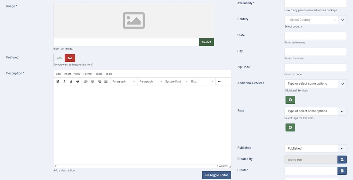Click the Select image button
This screenshot has height=180, width=353.
(x=207, y=42)
